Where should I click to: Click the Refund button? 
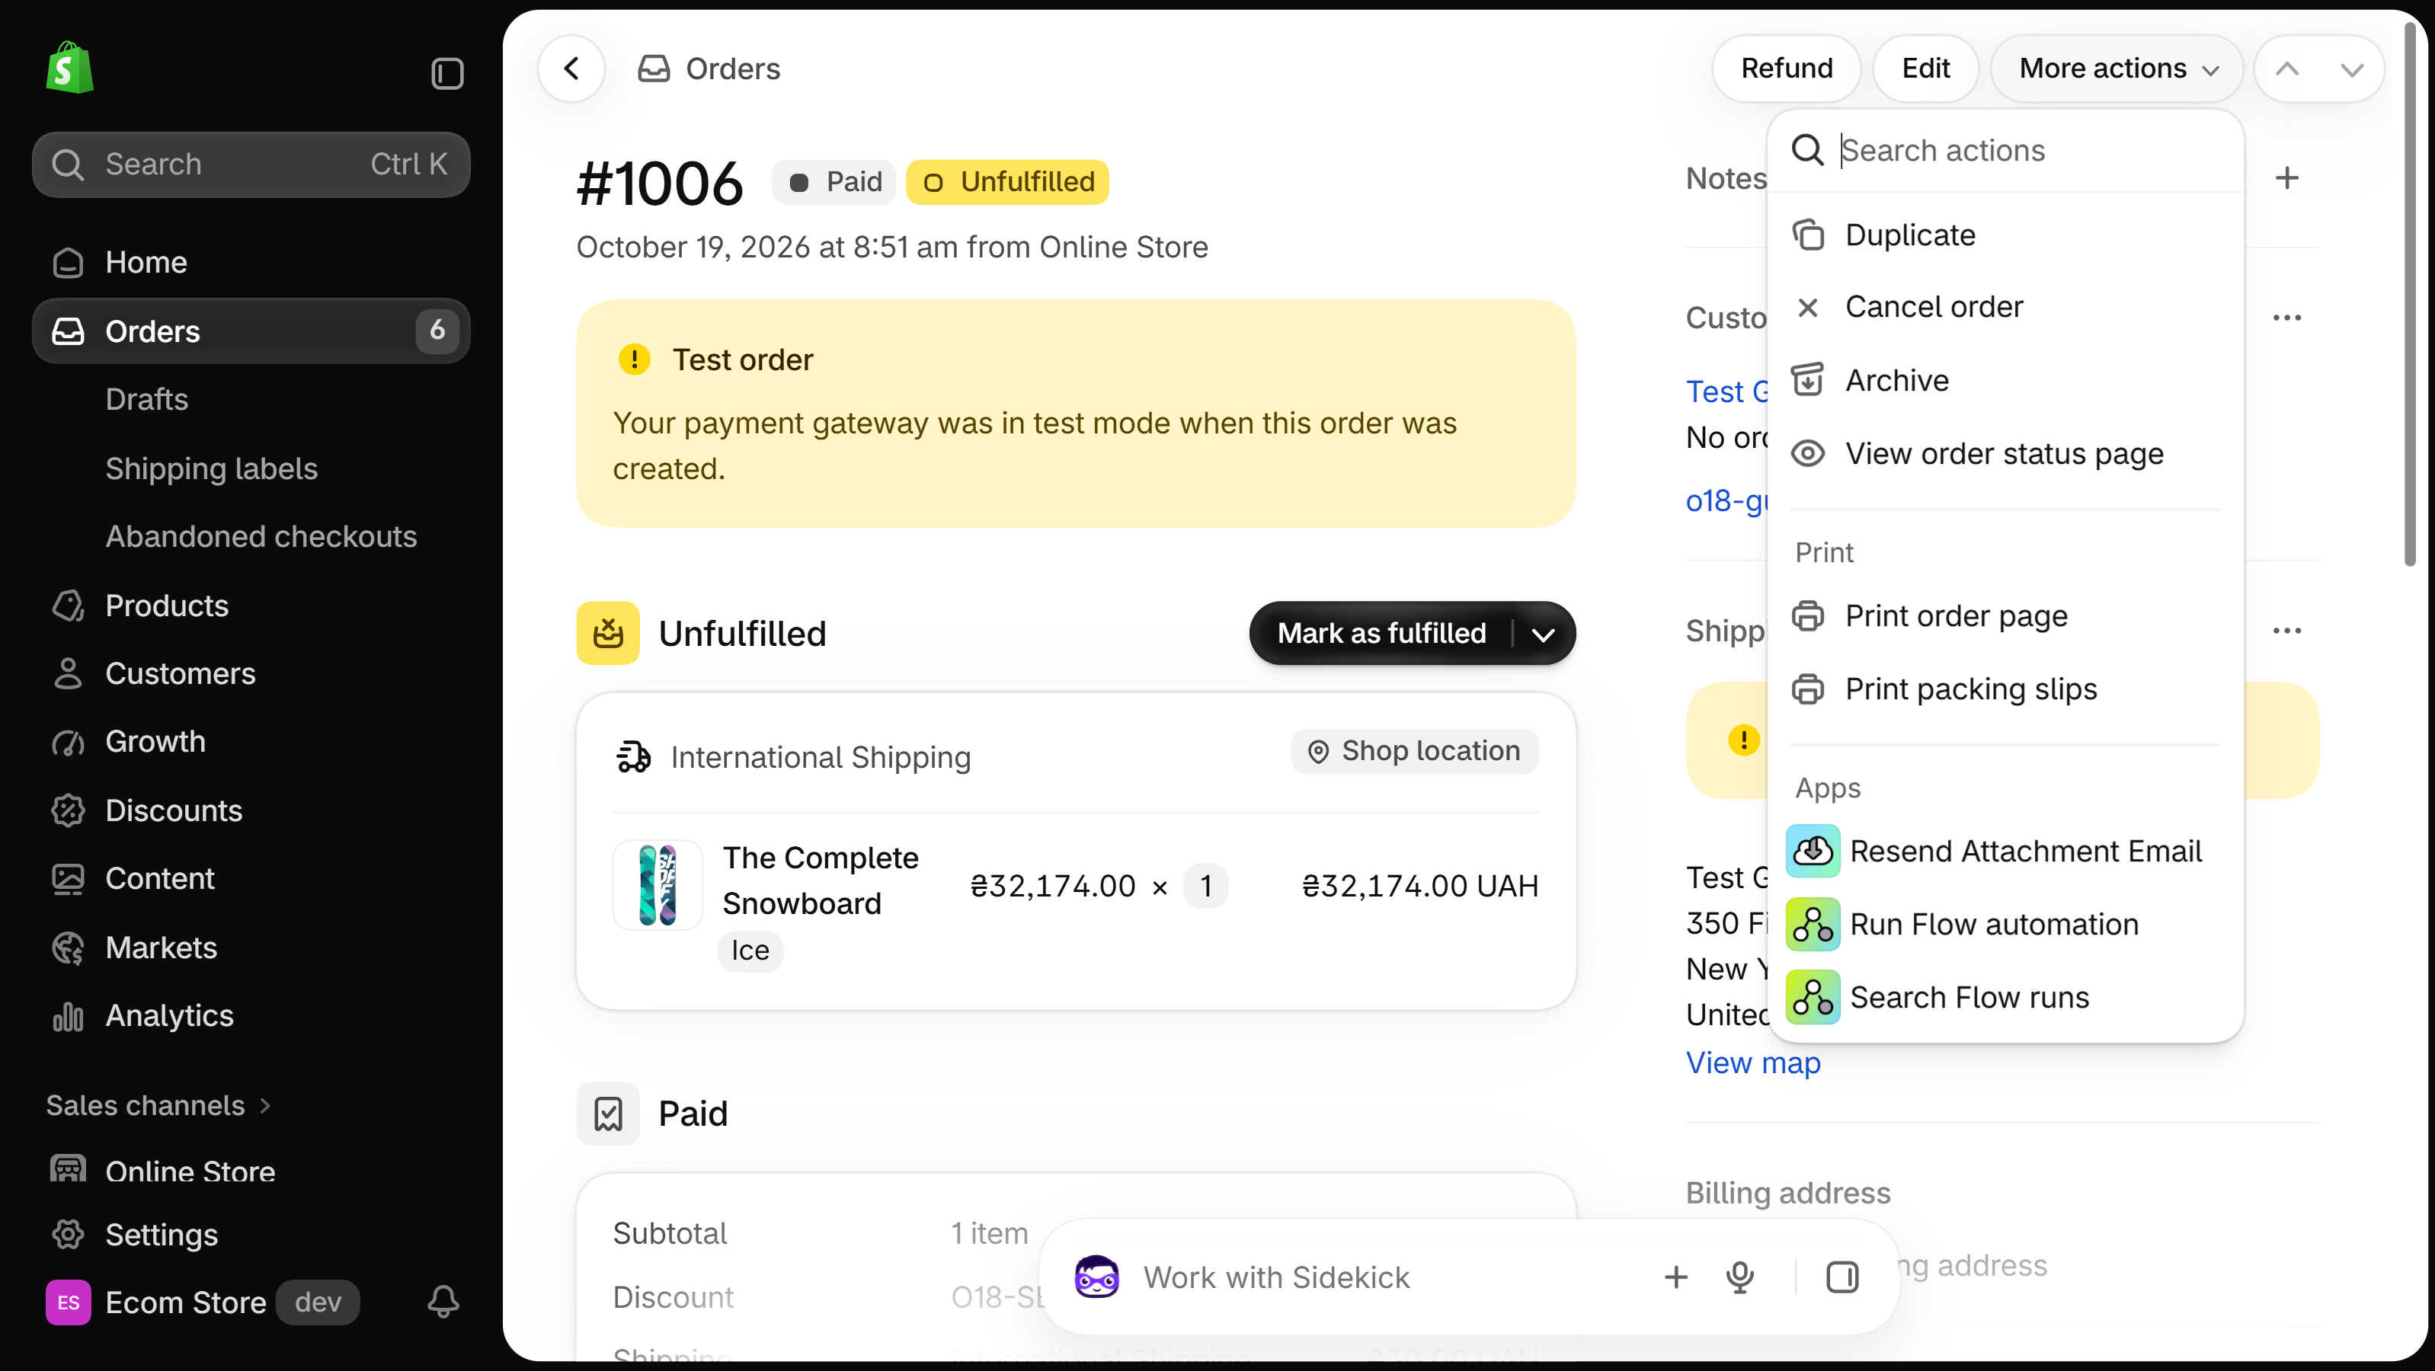coord(1787,68)
